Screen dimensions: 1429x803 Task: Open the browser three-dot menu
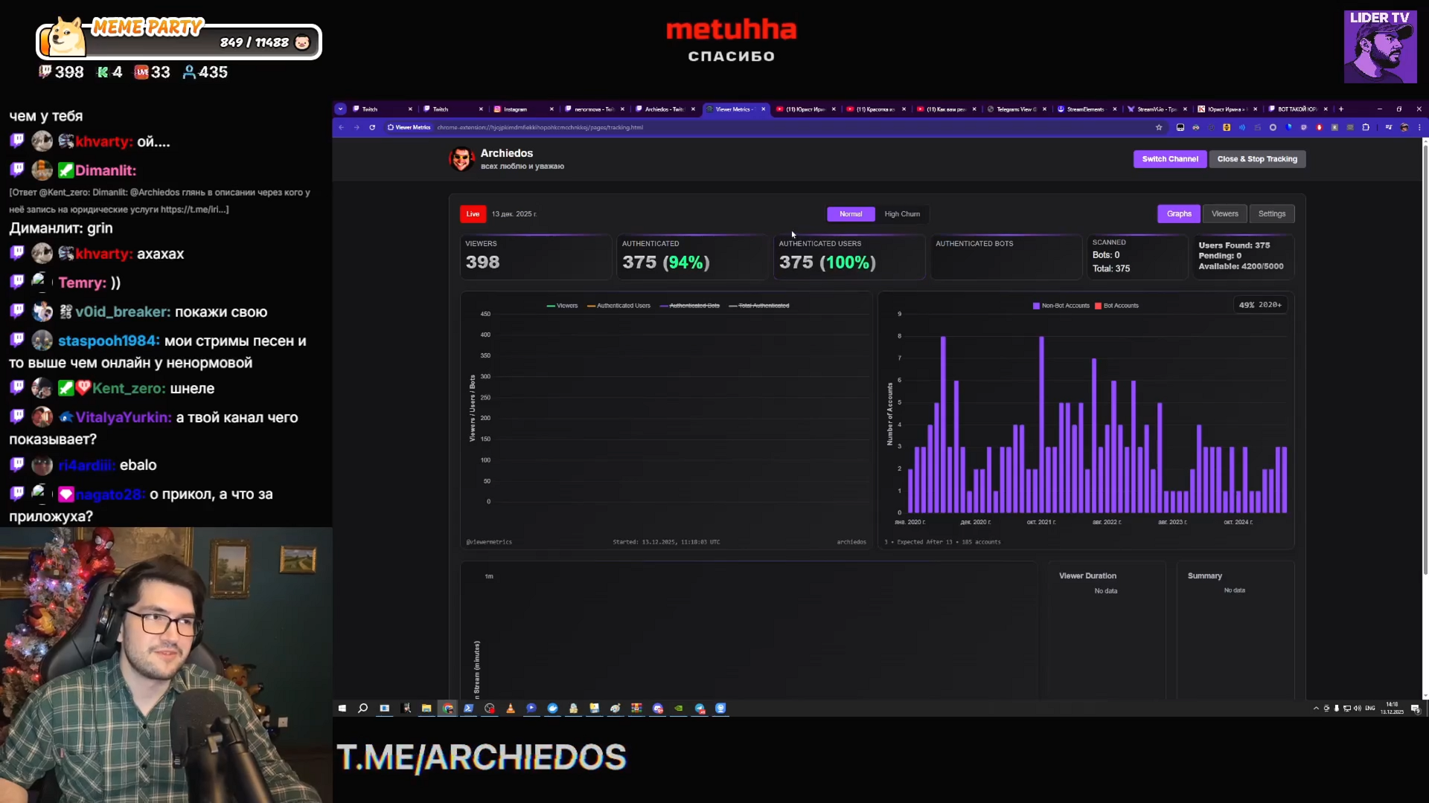click(x=1419, y=127)
